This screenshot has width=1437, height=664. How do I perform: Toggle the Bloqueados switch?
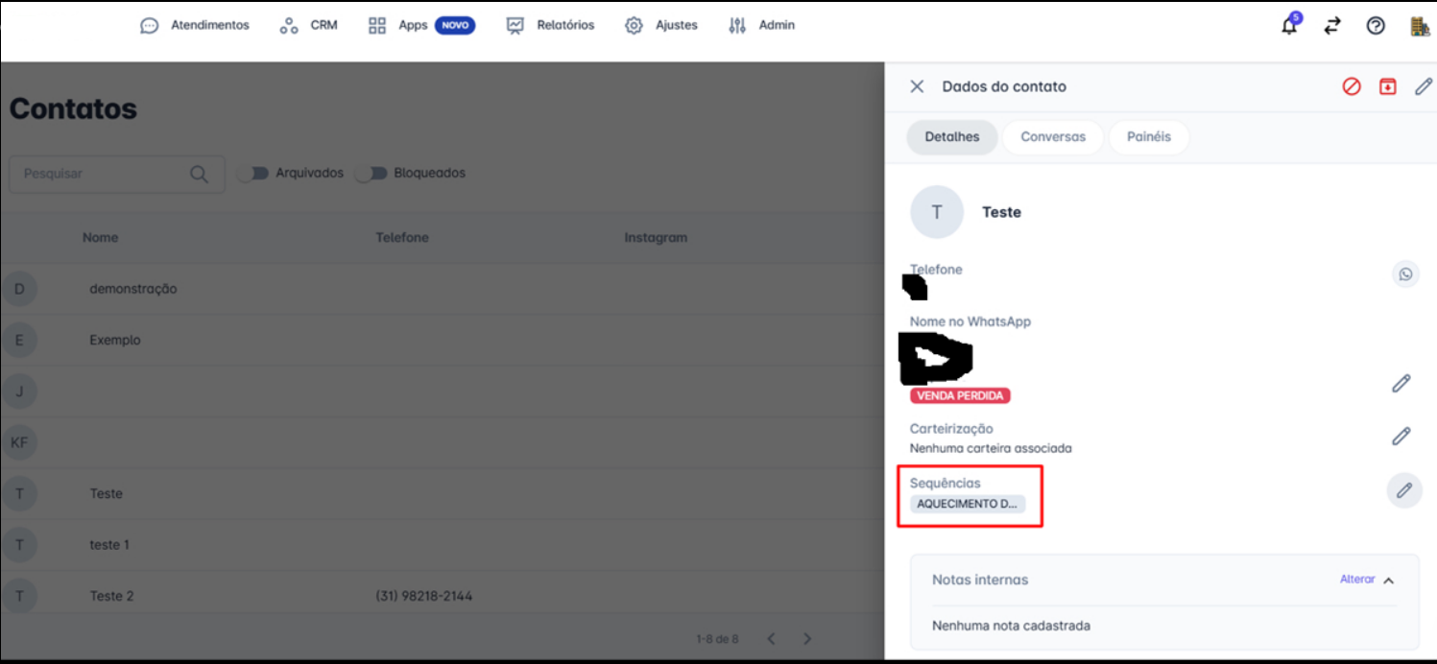371,174
